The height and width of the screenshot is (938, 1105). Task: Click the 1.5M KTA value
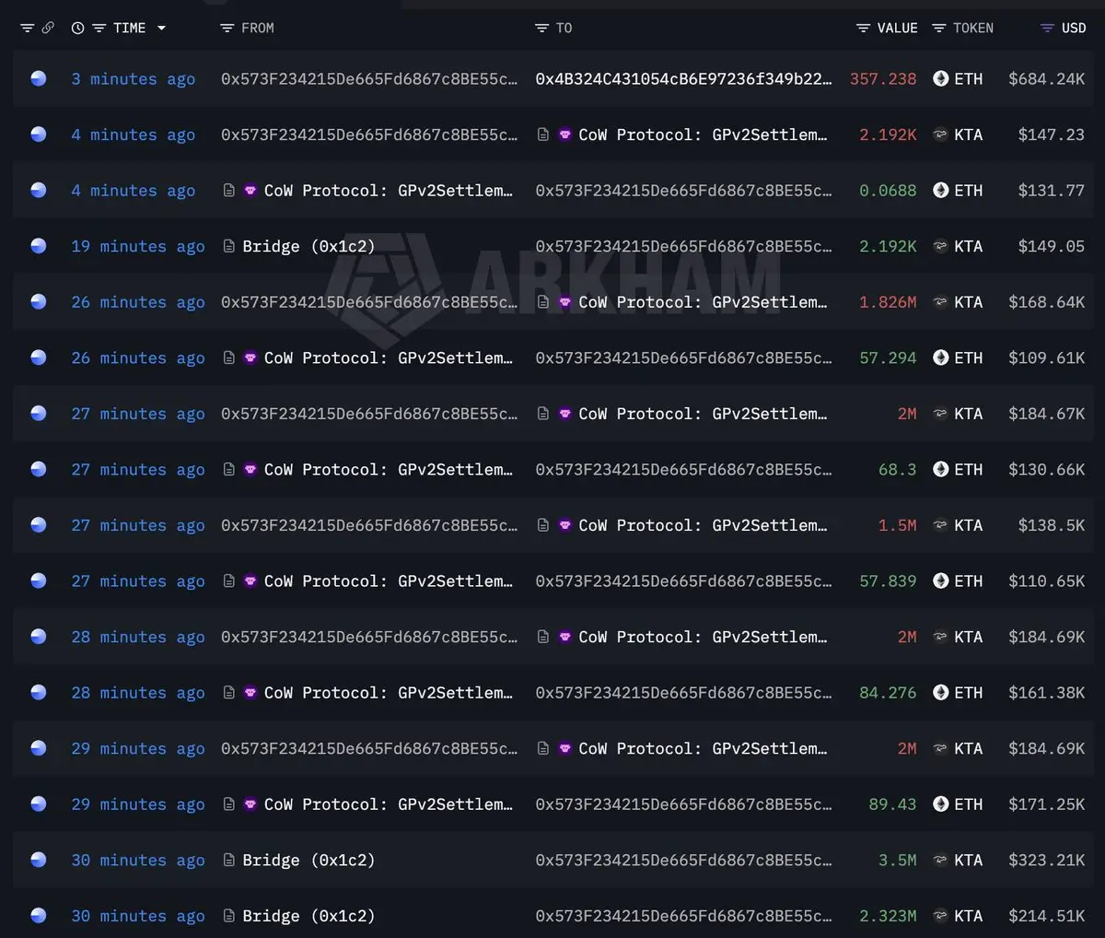pos(897,525)
